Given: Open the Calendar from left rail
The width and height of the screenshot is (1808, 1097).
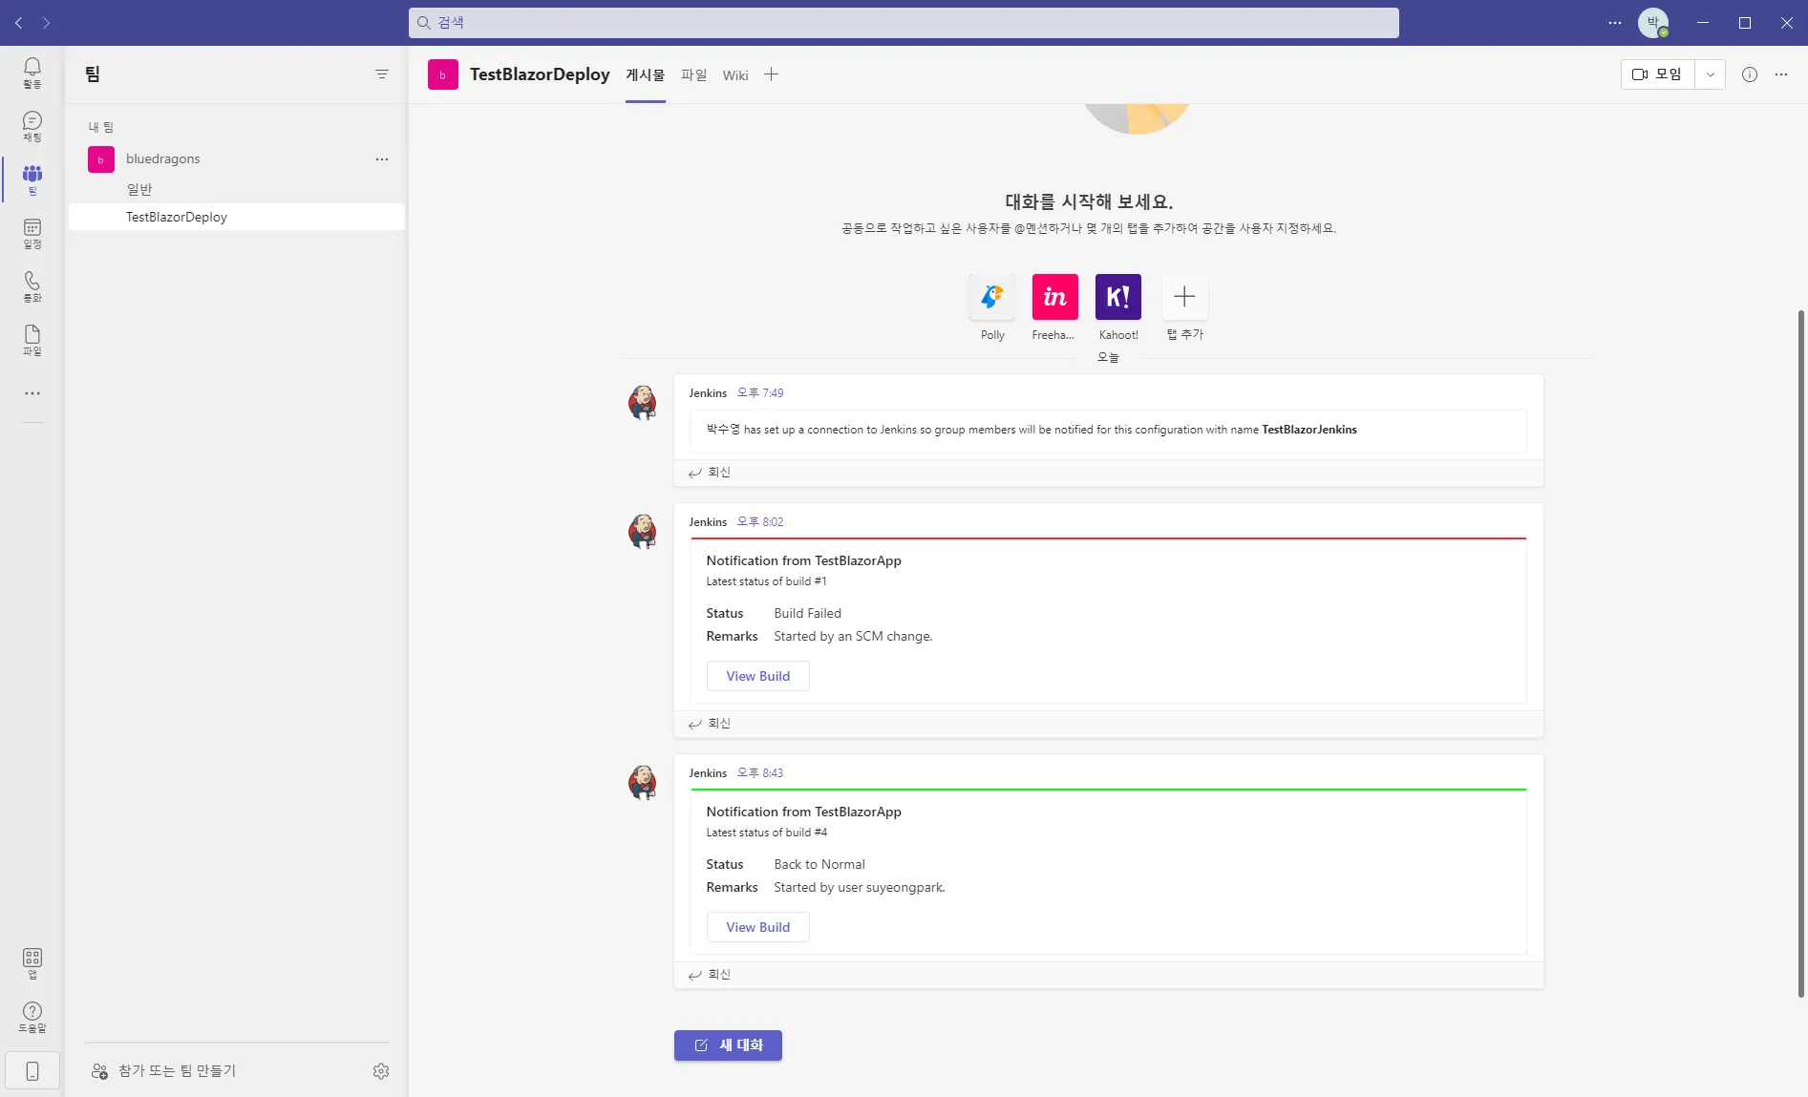Looking at the screenshot, I should point(32,233).
